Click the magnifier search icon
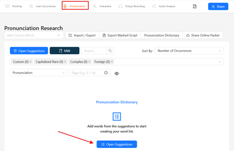Viewport: 234px width, 151px height. [110, 50]
